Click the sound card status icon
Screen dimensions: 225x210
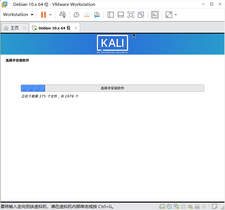click(x=190, y=207)
